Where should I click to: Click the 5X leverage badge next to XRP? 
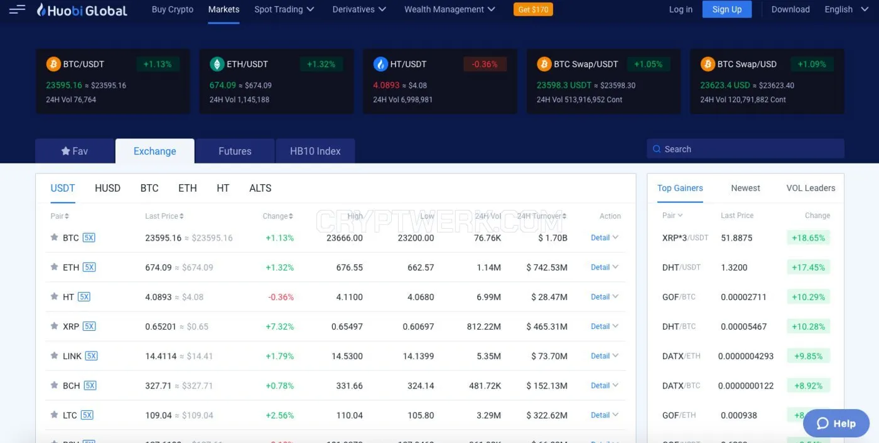(x=89, y=326)
